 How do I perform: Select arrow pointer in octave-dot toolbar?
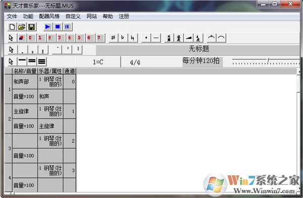point(12,50)
